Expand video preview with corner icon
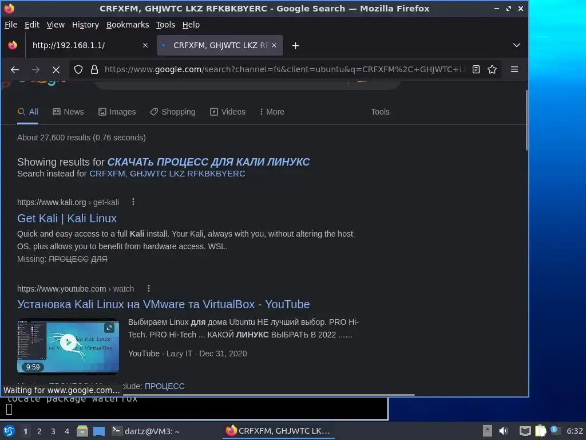This screenshot has height=440, width=586. tap(109, 328)
